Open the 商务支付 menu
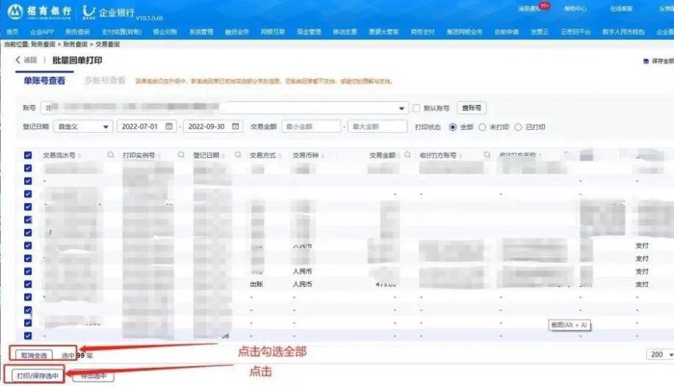 [x=422, y=32]
